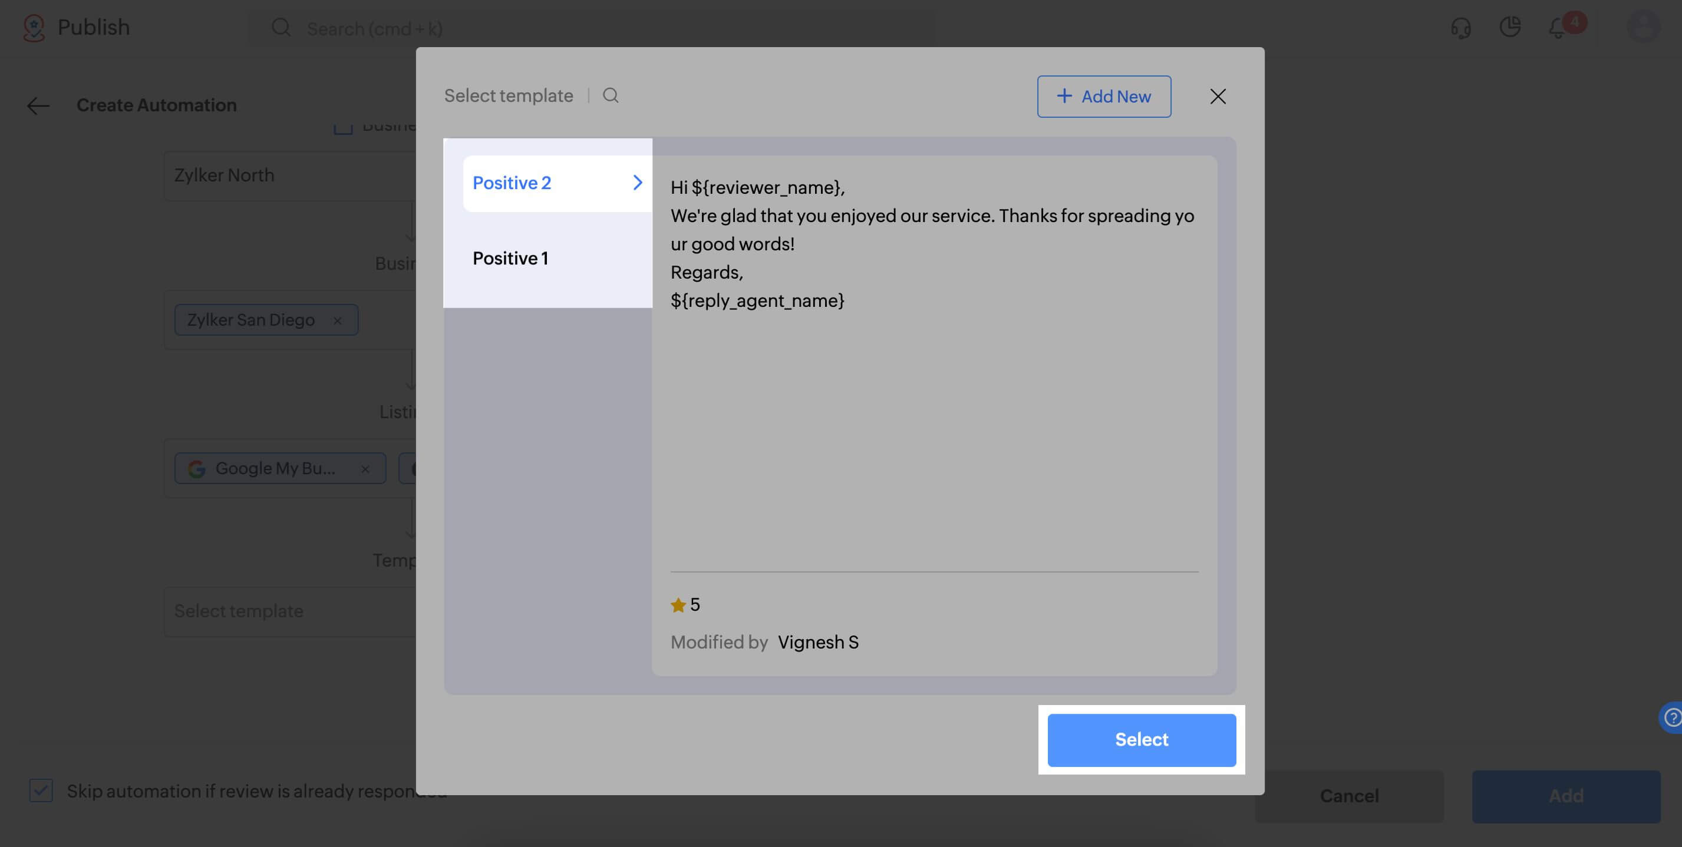Open the help question mark icon
This screenshot has width=1682, height=847.
point(1671,717)
